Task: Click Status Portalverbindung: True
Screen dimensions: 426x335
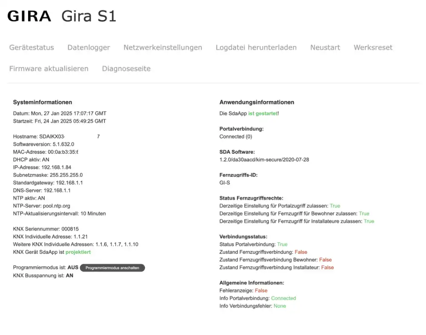Action: coord(253,245)
